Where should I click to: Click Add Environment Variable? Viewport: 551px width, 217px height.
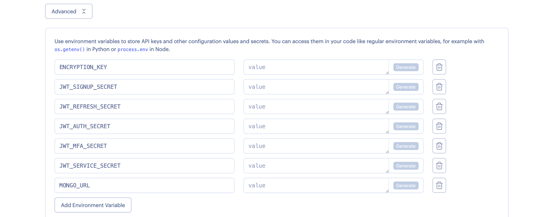[93, 205]
